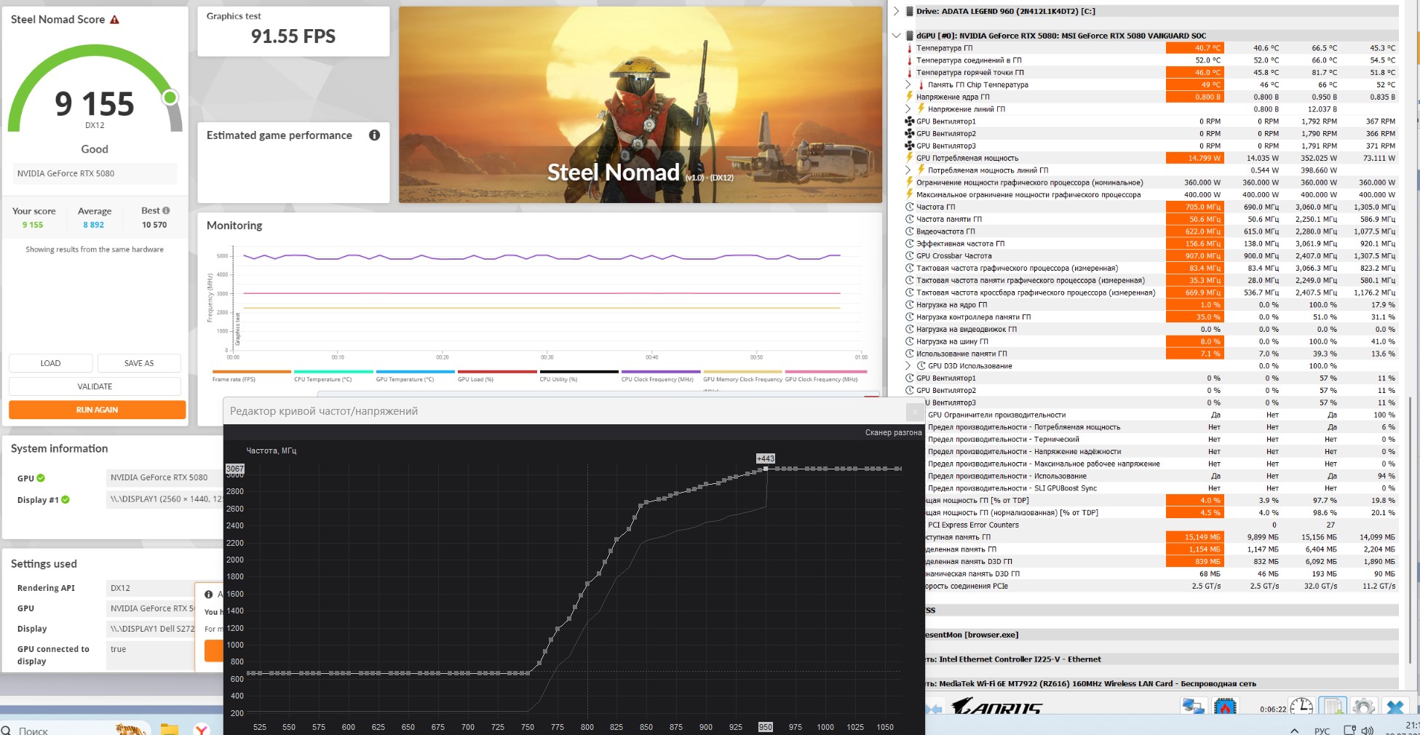1420x735 pixels.
Task: Click the Best score value 10 570
Action: pos(154,225)
